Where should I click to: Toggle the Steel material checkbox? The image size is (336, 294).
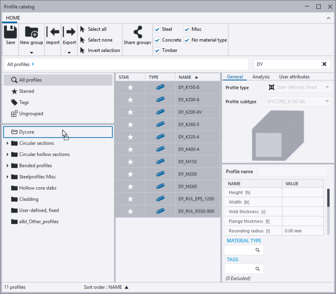(157, 29)
